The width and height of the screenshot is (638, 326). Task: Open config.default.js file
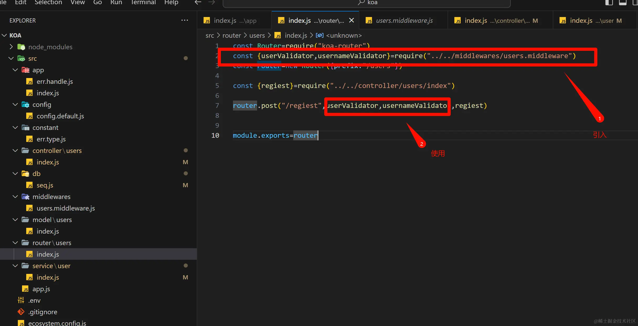[98, 116]
